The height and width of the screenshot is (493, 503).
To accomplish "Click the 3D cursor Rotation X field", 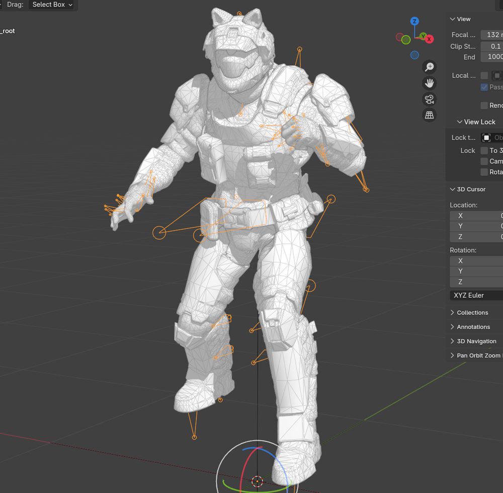I will [x=476, y=261].
